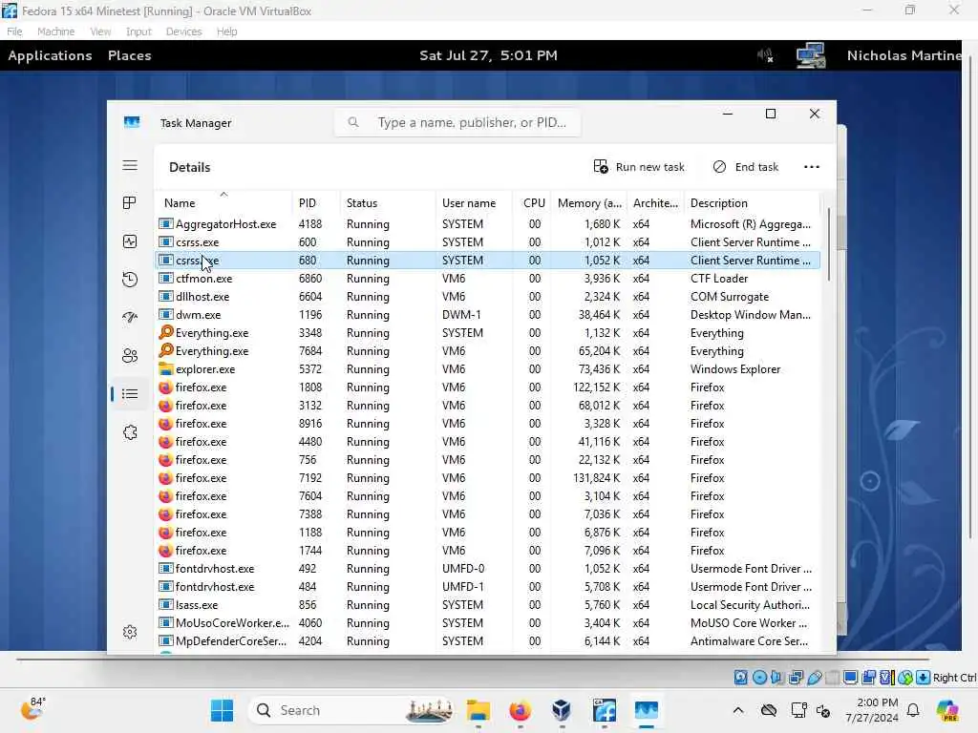Click Run new task button
The image size is (978, 733).
pyautogui.click(x=639, y=167)
